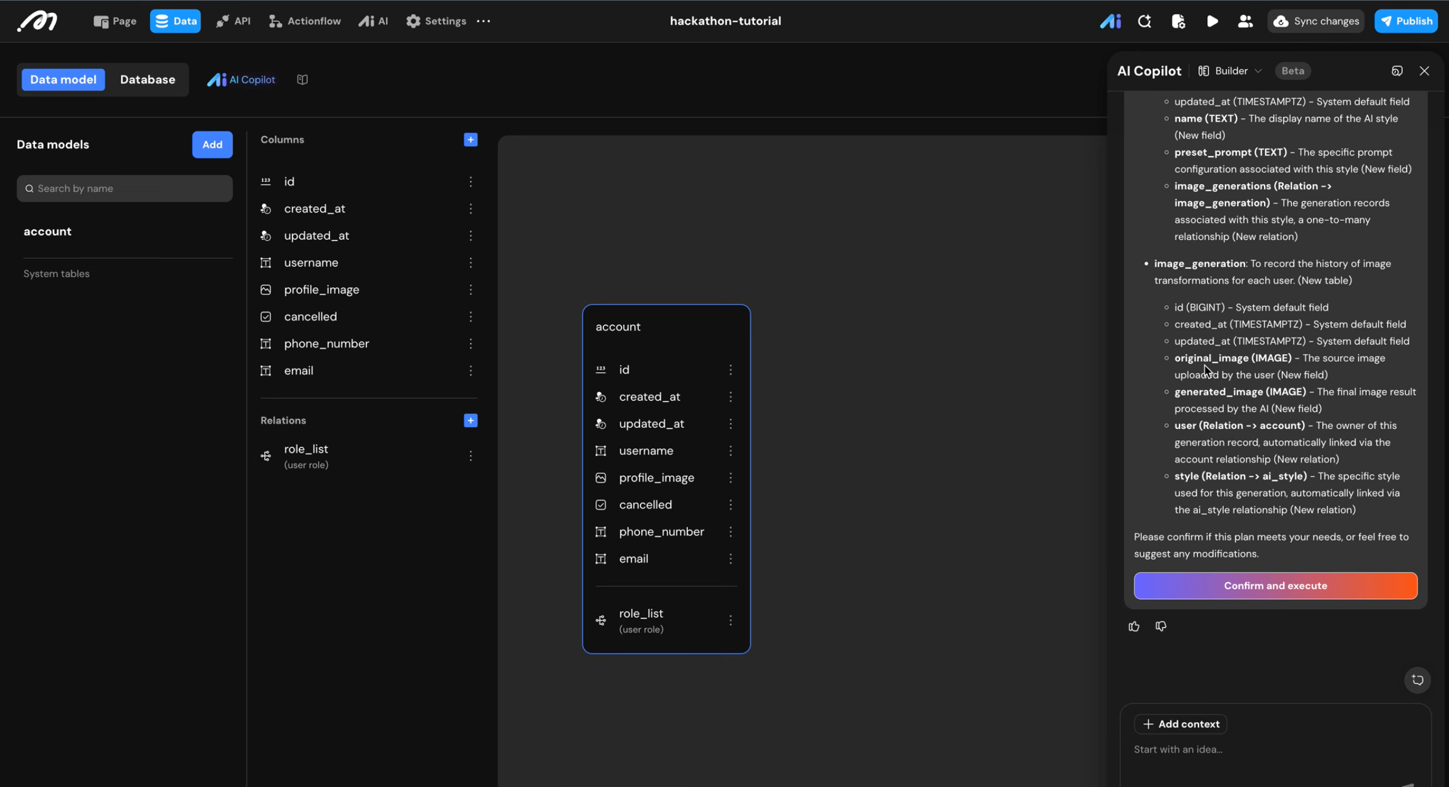Image resolution: width=1449 pixels, height=787 pixels.
Task: Toggle the AI Copilot panel button
Action: pos(241,80)
